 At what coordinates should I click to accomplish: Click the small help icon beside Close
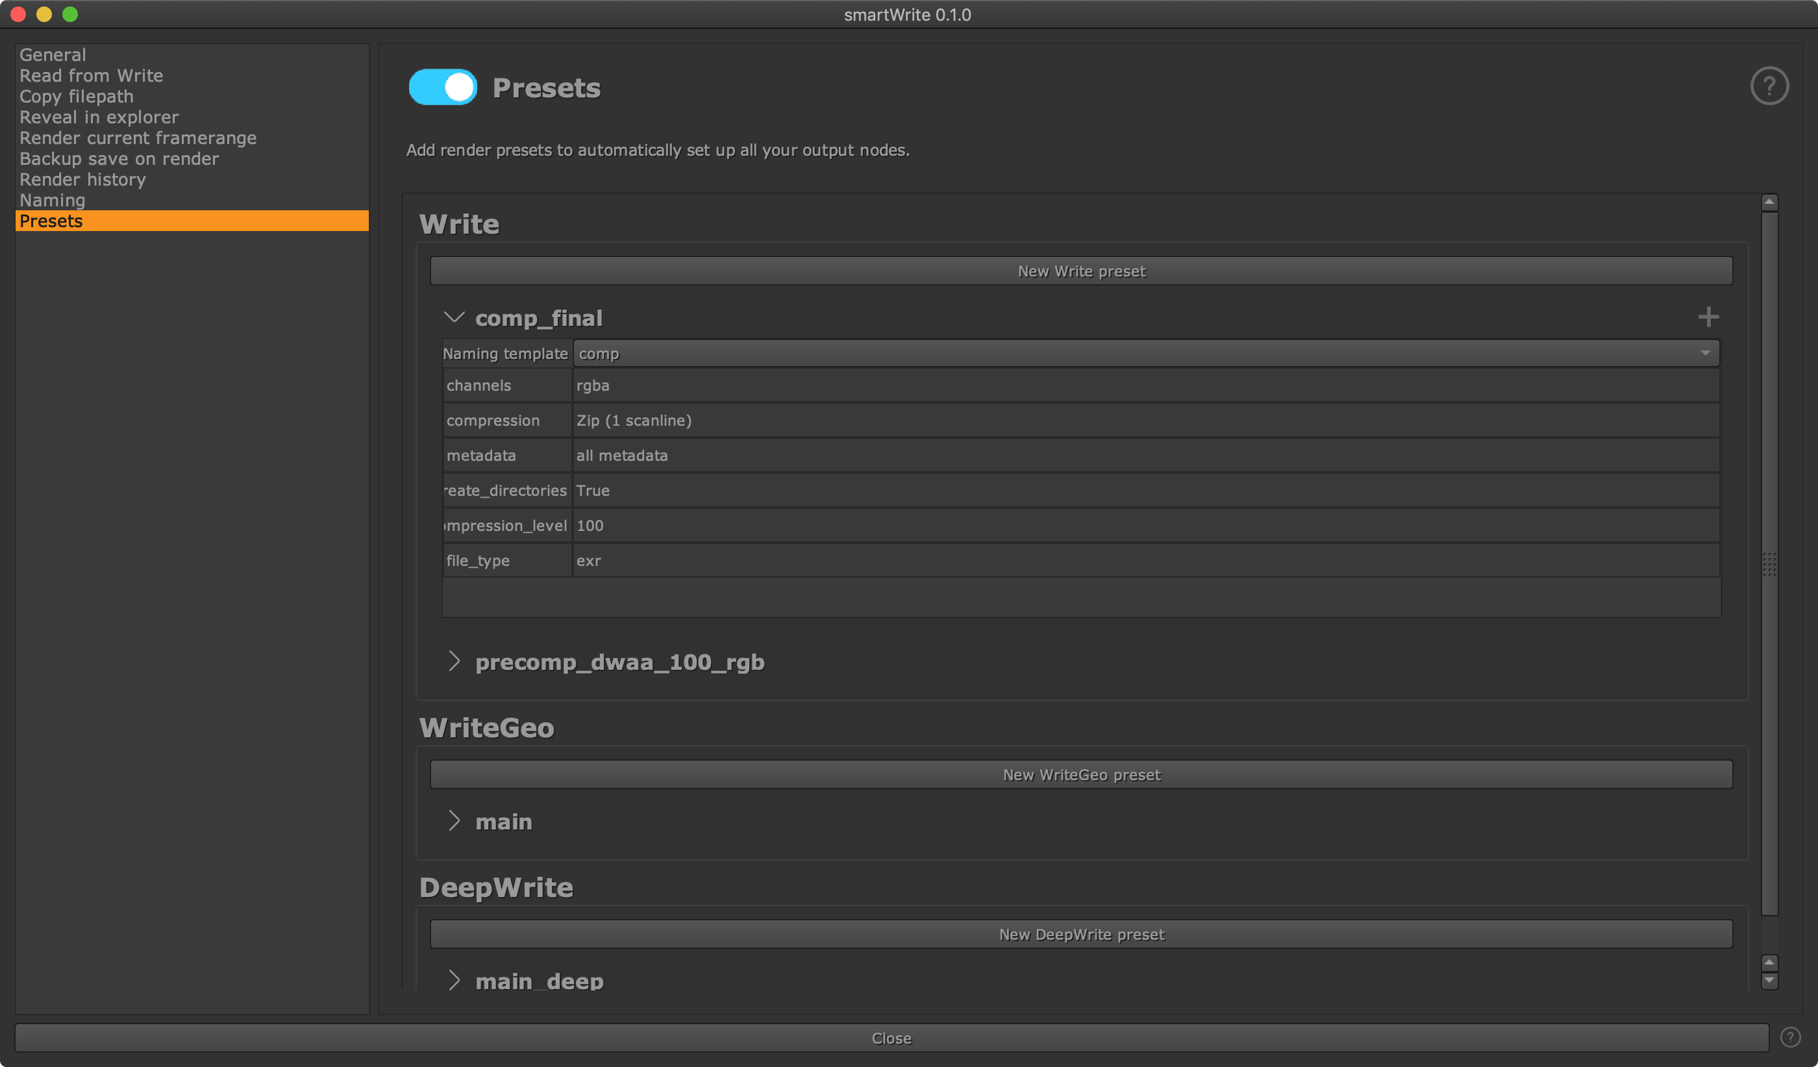[1790, 1036]
